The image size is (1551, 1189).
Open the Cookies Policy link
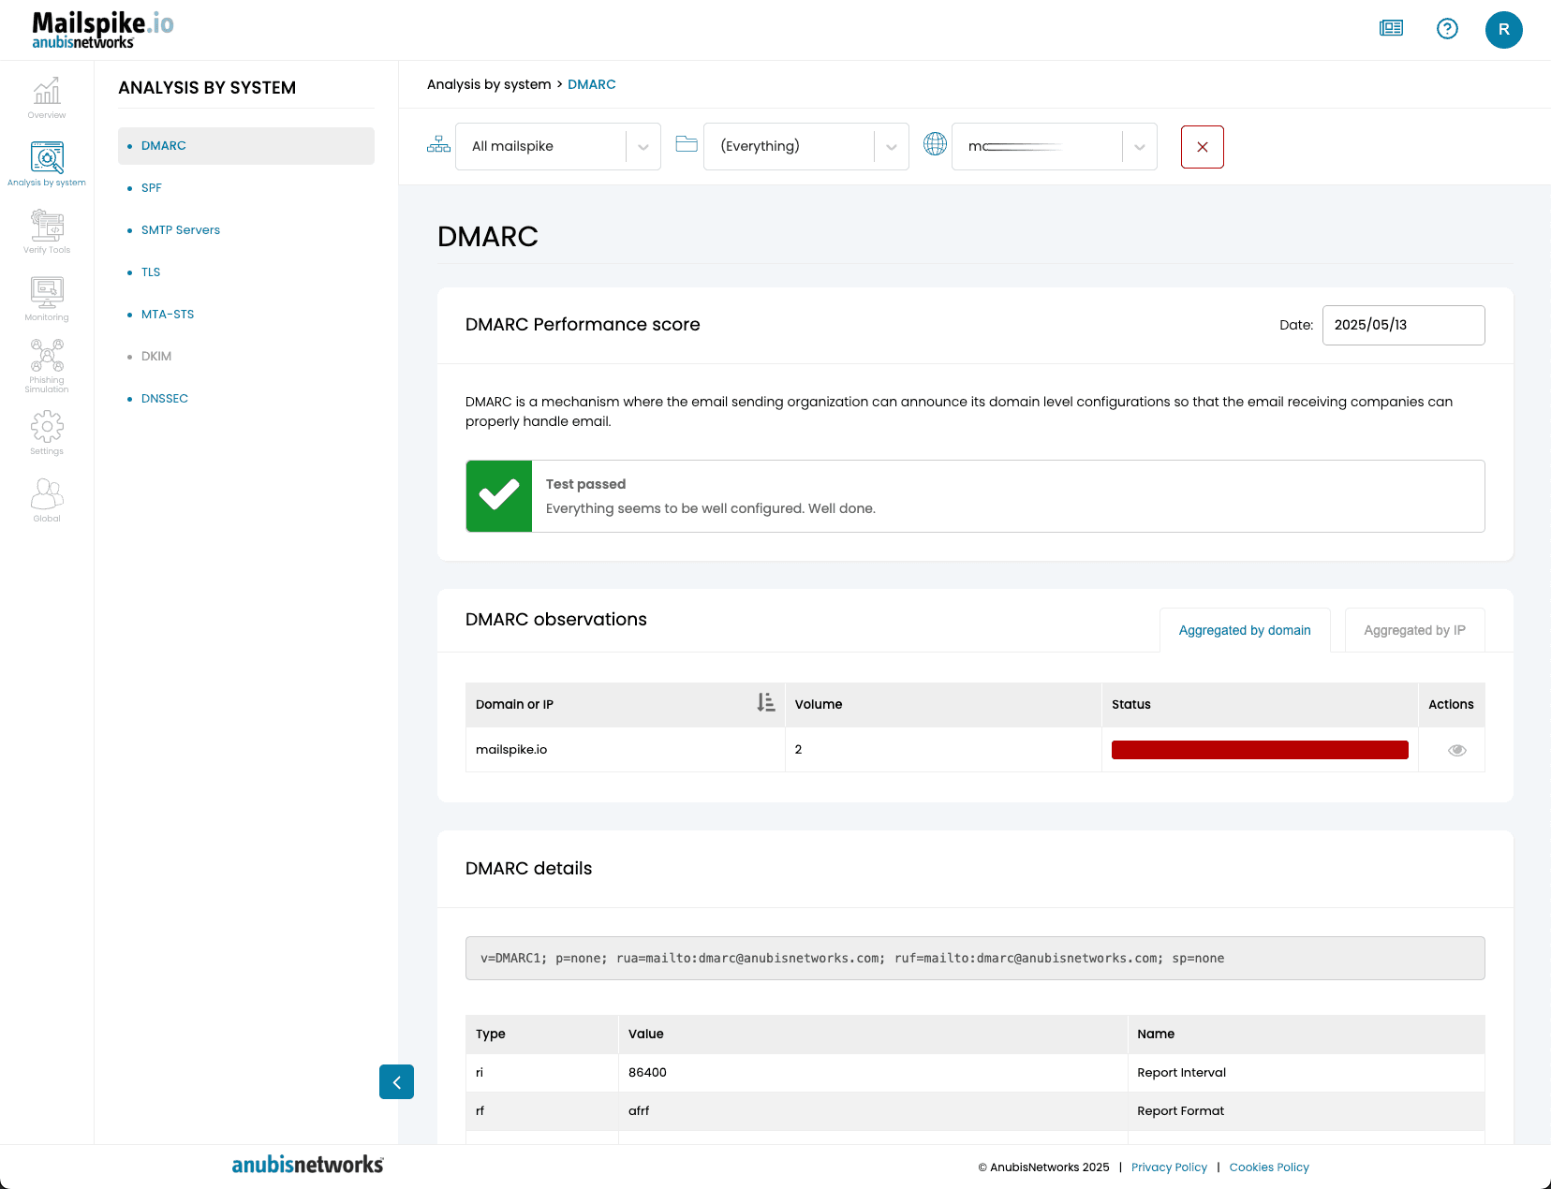[x=1269, y=1167]
